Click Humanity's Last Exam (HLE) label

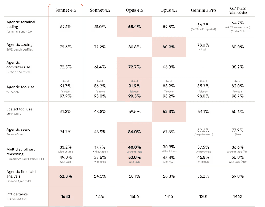click(x=25, y=159)
